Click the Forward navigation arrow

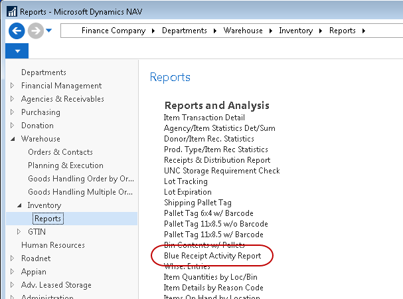[35, 31]
